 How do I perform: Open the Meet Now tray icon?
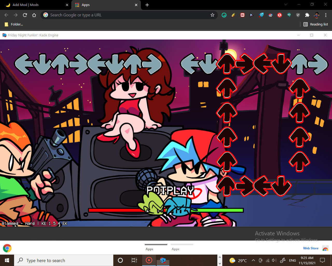click(260, 260)
